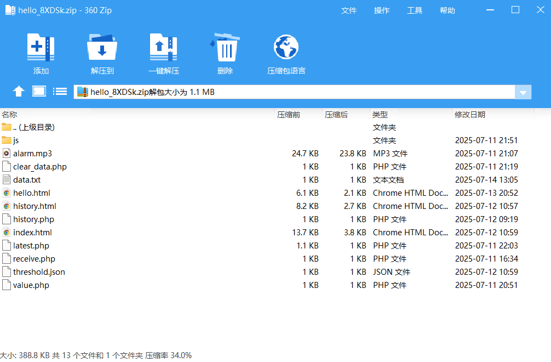This screenshot has width=551, height=362.
Task: Click the 360 Zip app logo in the title bar
Action: pos(10,10)
